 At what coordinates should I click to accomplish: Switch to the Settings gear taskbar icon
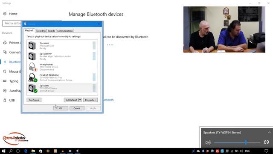point(70,151)
